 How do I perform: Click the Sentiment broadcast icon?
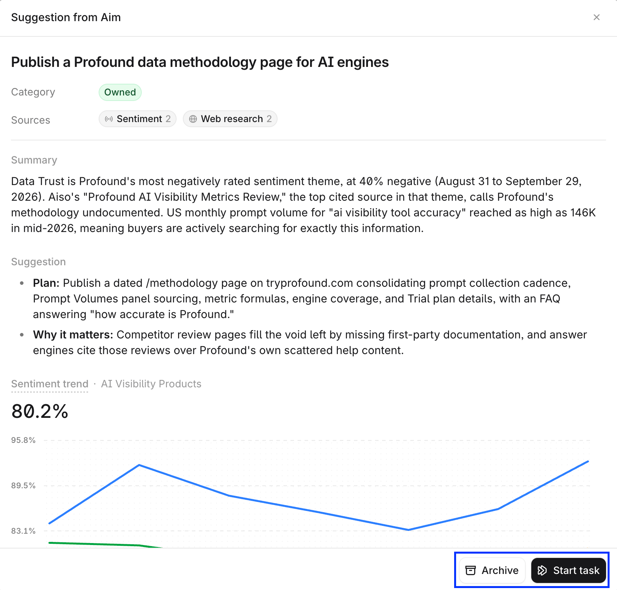click(x=109, y=119)
